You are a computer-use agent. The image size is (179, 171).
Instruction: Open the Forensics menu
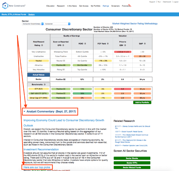point(126,6)
